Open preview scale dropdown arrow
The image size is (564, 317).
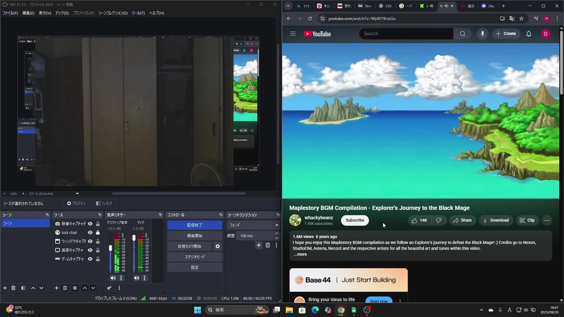pyautogui.click(x=78, y=194)
